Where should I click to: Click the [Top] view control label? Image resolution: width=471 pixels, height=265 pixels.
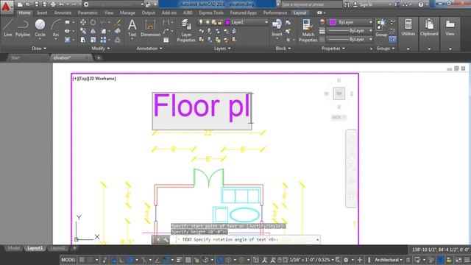pos(83,79)
